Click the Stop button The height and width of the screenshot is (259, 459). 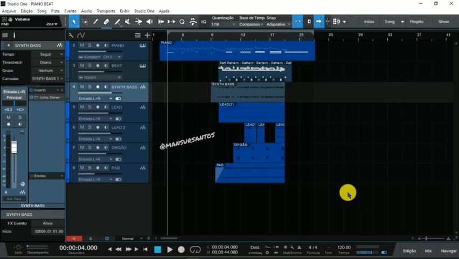pyautogui.click(x=158, y=250)
